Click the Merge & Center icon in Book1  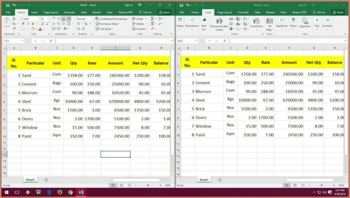pos(69,23)
